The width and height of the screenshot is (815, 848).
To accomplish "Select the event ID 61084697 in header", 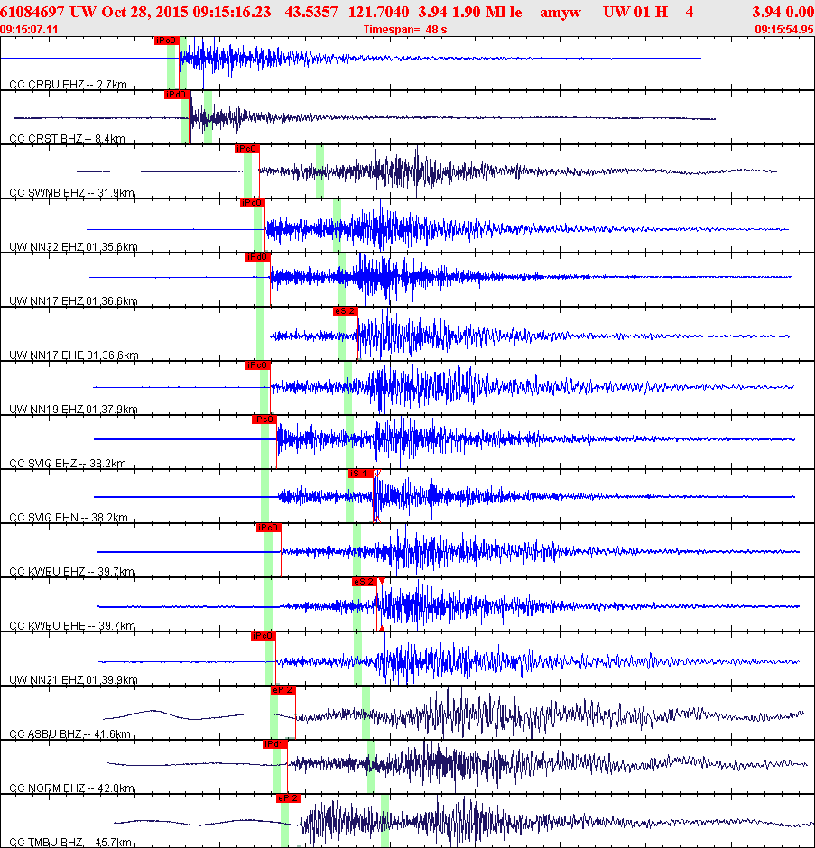I will [32, 12].
